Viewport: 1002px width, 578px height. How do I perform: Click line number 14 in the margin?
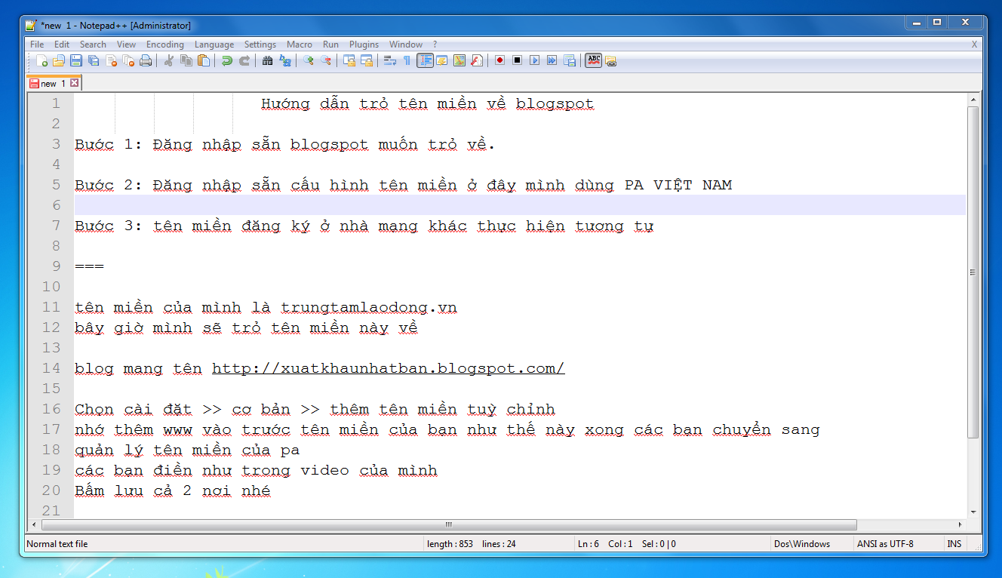[51, 368]
